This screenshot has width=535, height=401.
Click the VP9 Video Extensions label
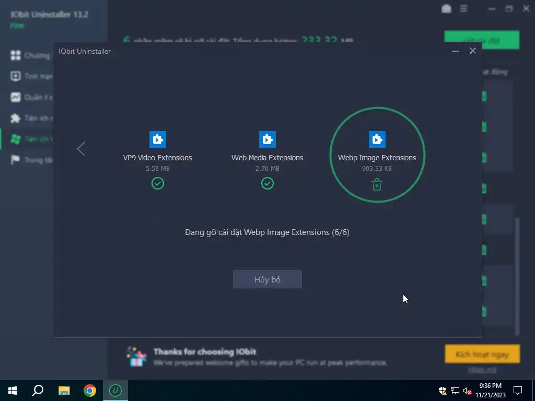pos(157,158)
